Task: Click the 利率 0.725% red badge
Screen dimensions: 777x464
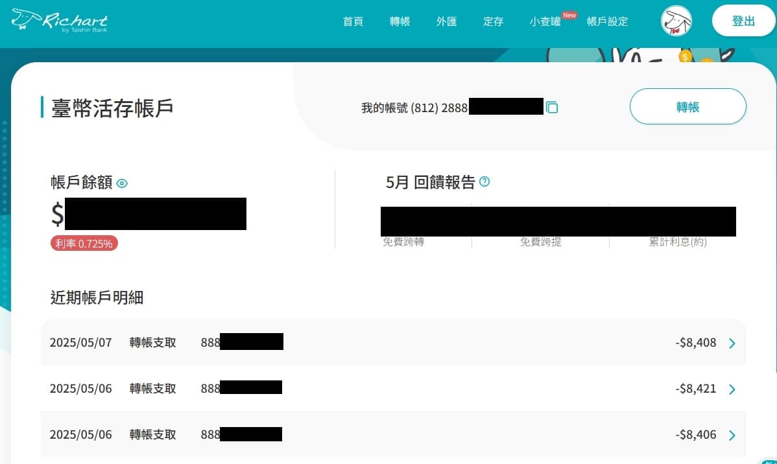Action: 84,243
